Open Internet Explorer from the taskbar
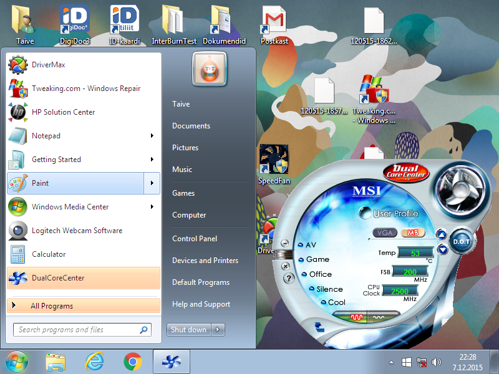The width and height of the screenshot is (499, 374). pyautogui.click(x=95, y=362)
